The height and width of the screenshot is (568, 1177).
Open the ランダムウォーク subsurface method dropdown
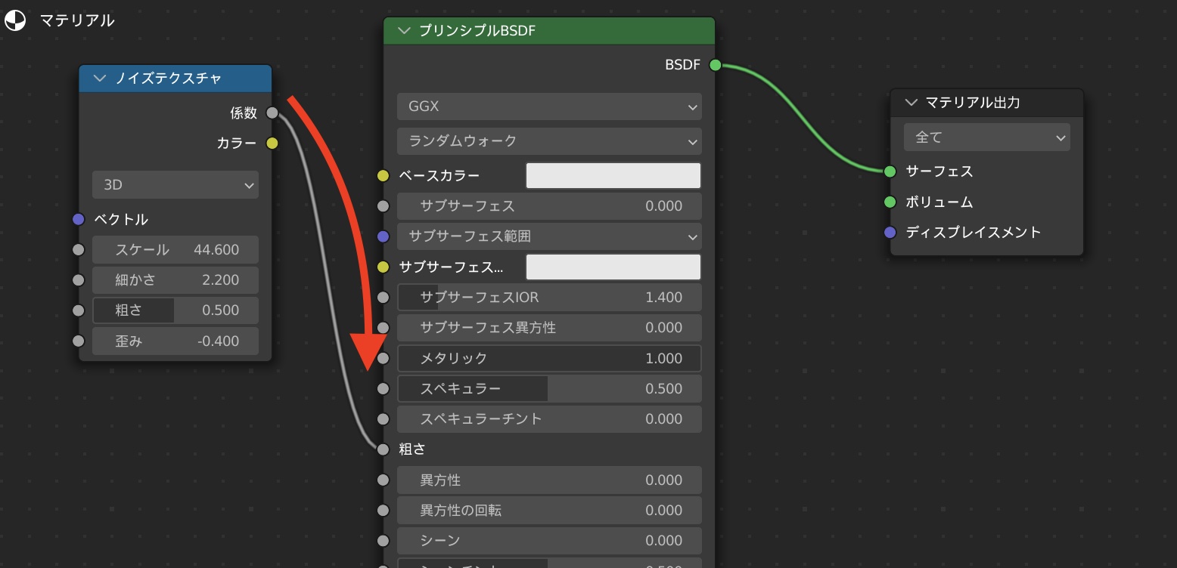pos(549,141)
